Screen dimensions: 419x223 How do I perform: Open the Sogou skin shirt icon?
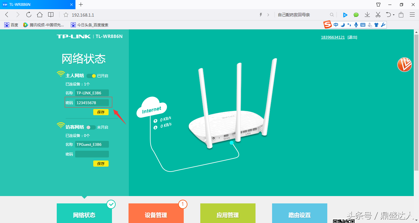(x=377, y=25)
